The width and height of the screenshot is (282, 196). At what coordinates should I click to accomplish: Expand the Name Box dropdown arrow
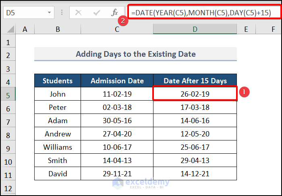coord(49,12)
